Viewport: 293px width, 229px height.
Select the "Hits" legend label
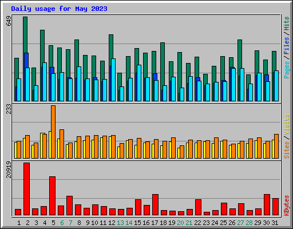(287, 23)
